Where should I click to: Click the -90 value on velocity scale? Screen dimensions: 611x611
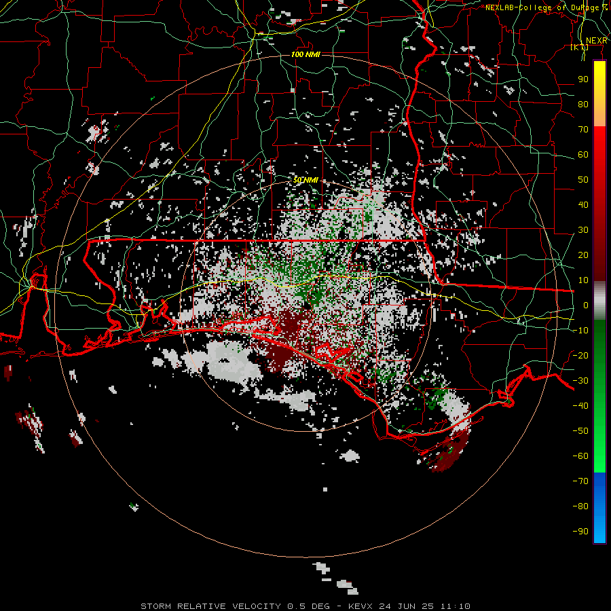click(x=580, y=532)
